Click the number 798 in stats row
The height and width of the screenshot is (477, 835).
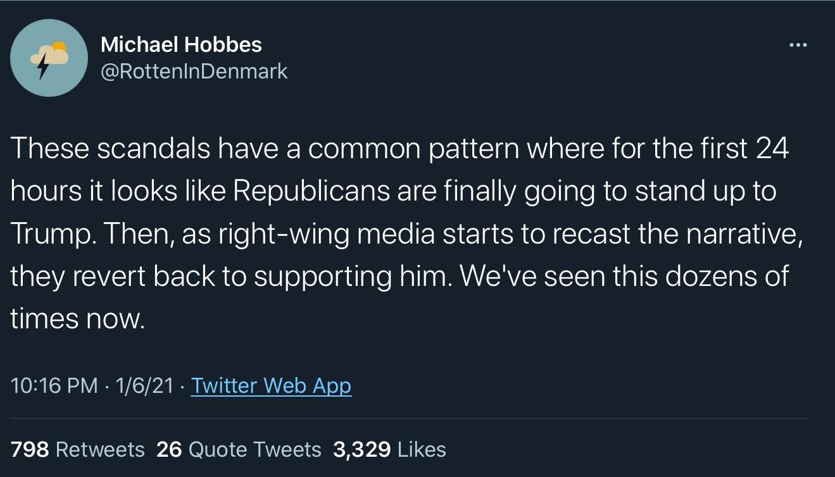[x=30, y=449]
